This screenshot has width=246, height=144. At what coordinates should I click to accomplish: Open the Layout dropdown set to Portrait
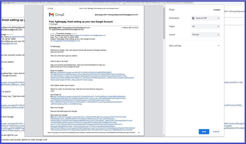(x=206, y=34)
